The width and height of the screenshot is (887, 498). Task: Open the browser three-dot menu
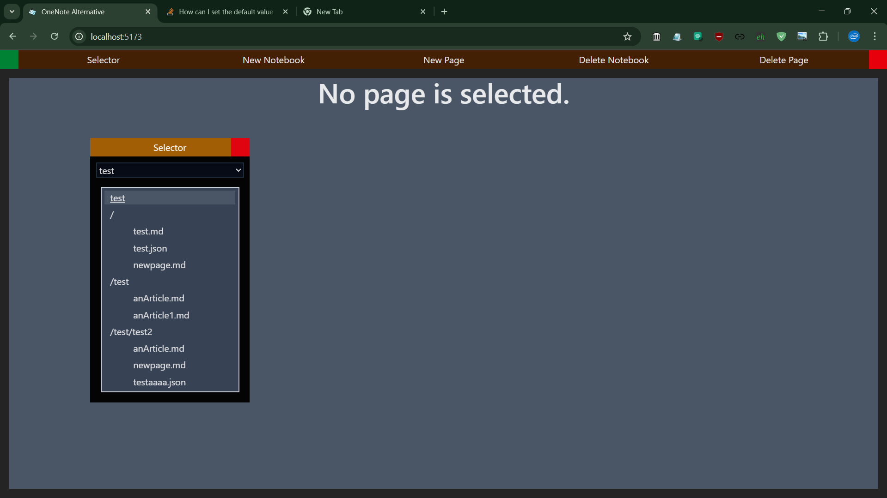click(875, 36)
